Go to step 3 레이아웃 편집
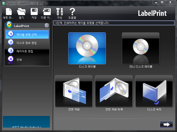The height and width of the screenshot is (132, 177). tap(27, 51)
